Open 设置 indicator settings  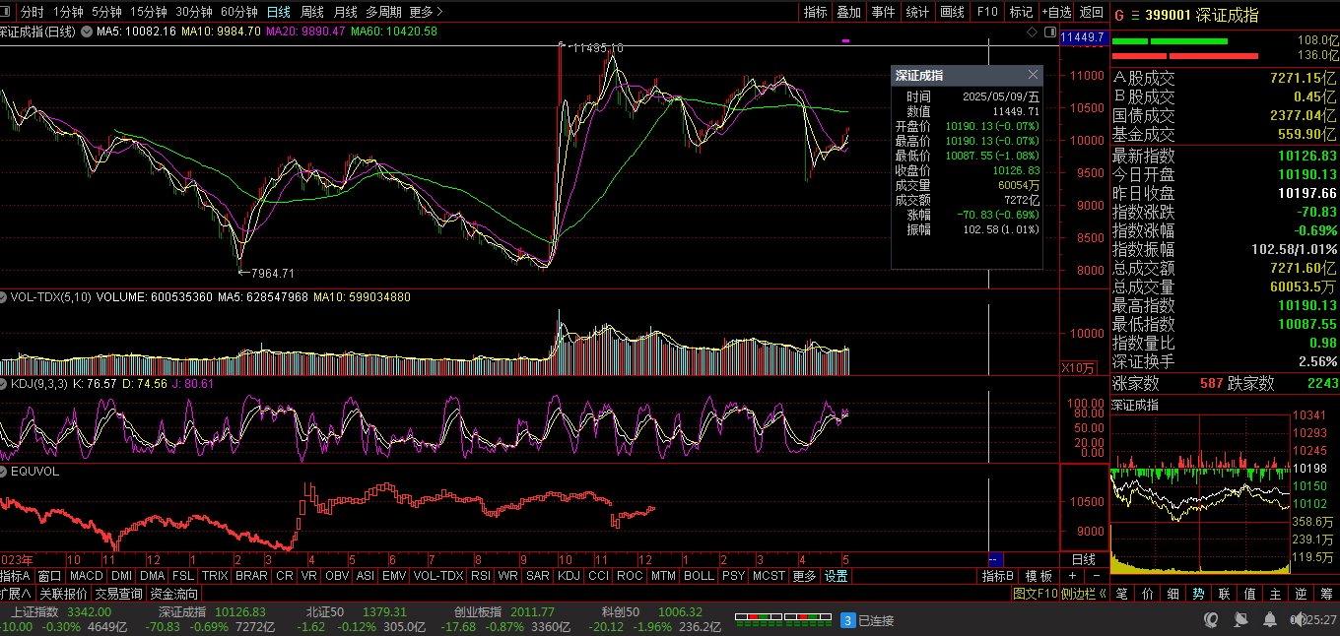tap(837, 576)
